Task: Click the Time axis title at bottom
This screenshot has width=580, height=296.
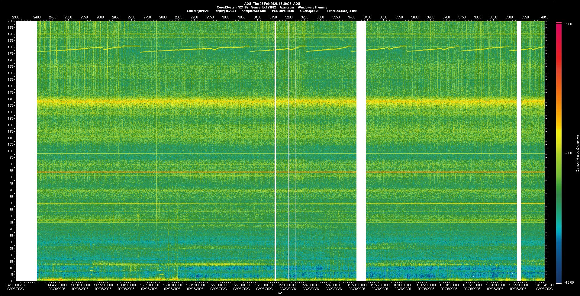Action: click(279, 293)
